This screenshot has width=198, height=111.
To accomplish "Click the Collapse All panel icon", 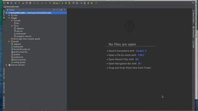I will pyautogui.click(x=57, y=10).
